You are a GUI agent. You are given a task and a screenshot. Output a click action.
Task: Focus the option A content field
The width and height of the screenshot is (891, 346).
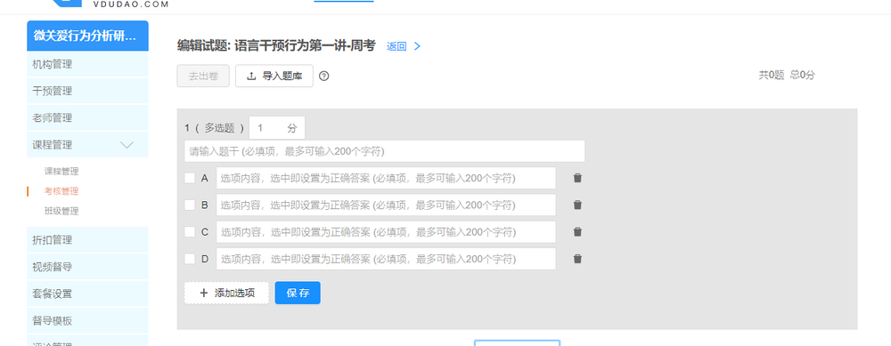386,178
